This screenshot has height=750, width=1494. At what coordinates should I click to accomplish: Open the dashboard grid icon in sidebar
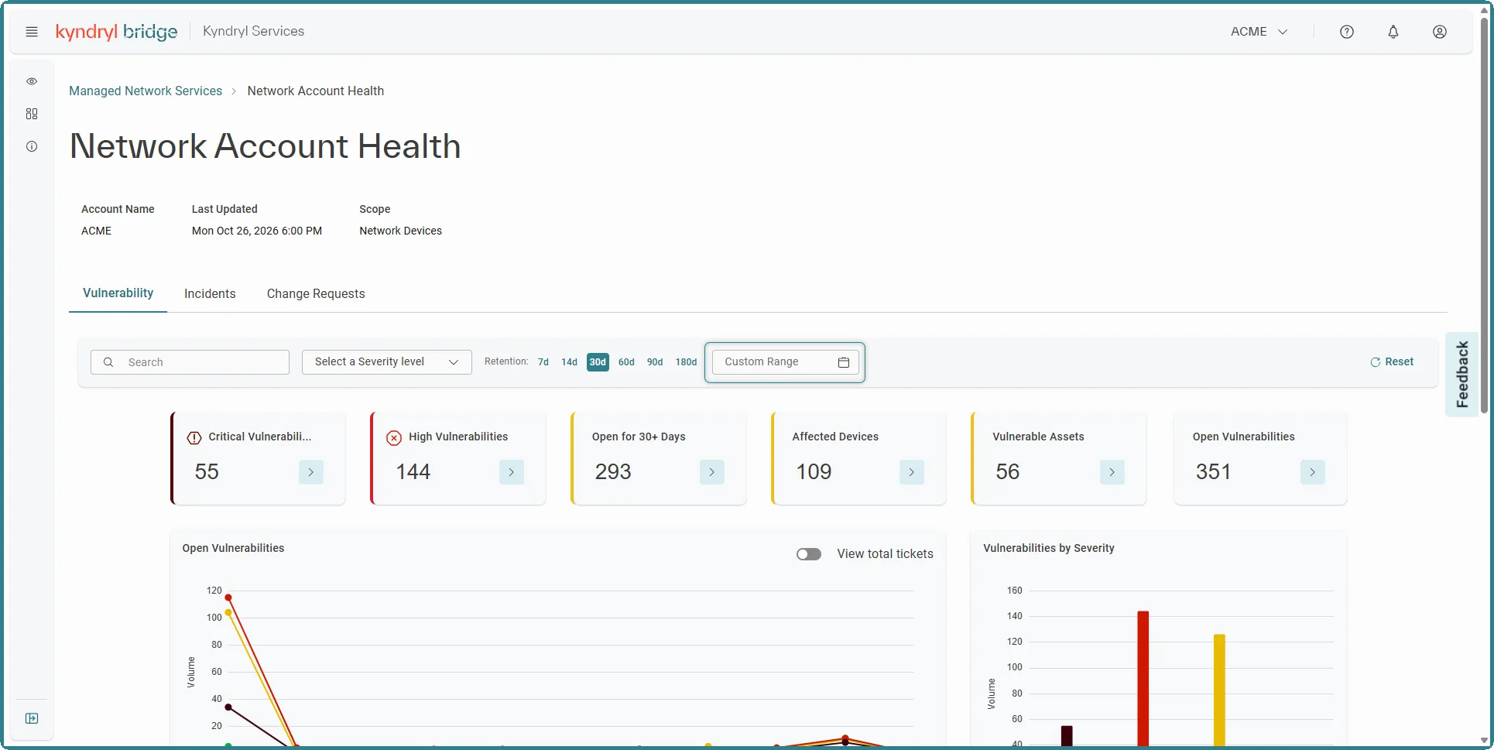tap(32, 114)
